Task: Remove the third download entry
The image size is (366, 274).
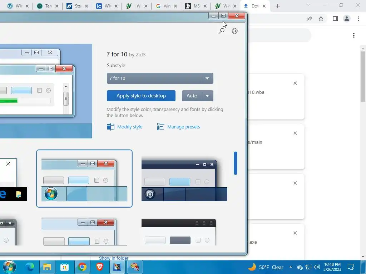Action: [x=295, y=183]
